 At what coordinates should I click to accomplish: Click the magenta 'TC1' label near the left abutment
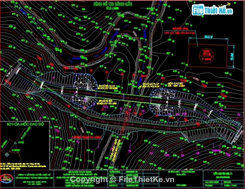click(x=106, y=107)
